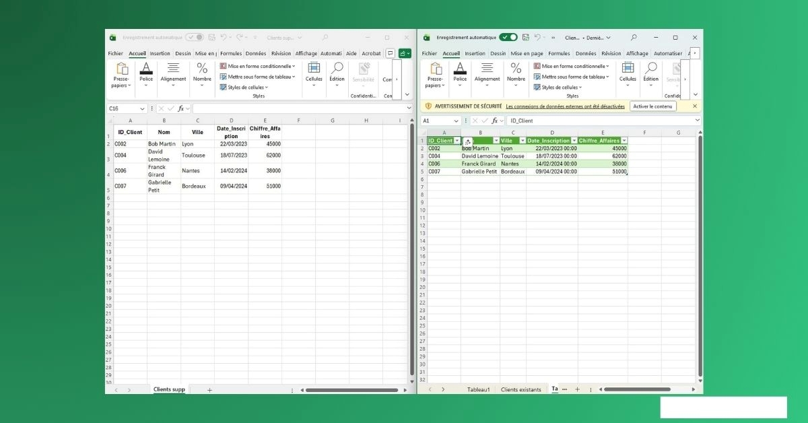The image size is (808, 423).
Task: Click the Presse-papiers icon in left window
Action: click(x=121, y=69)
